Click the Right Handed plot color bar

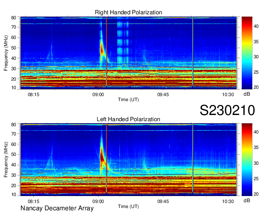247,53
